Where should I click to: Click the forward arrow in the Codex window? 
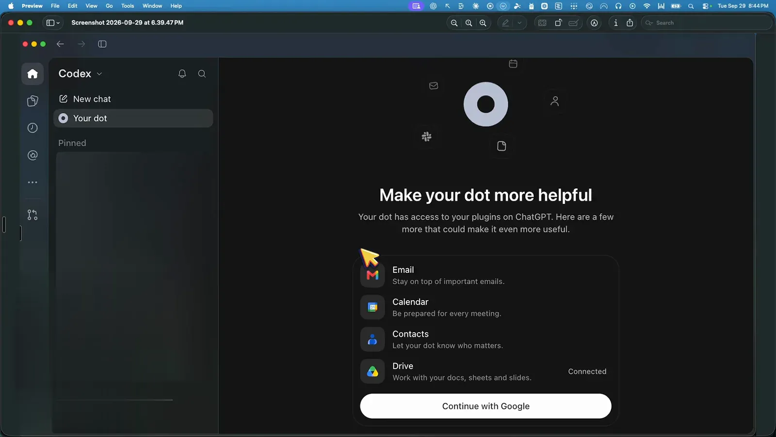[x=81, y=44]
